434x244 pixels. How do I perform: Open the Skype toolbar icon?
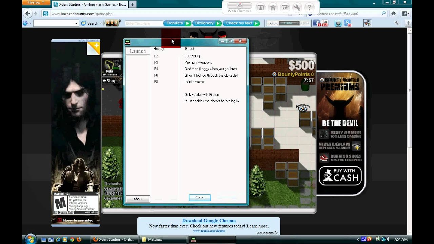[x=347, y=23]
